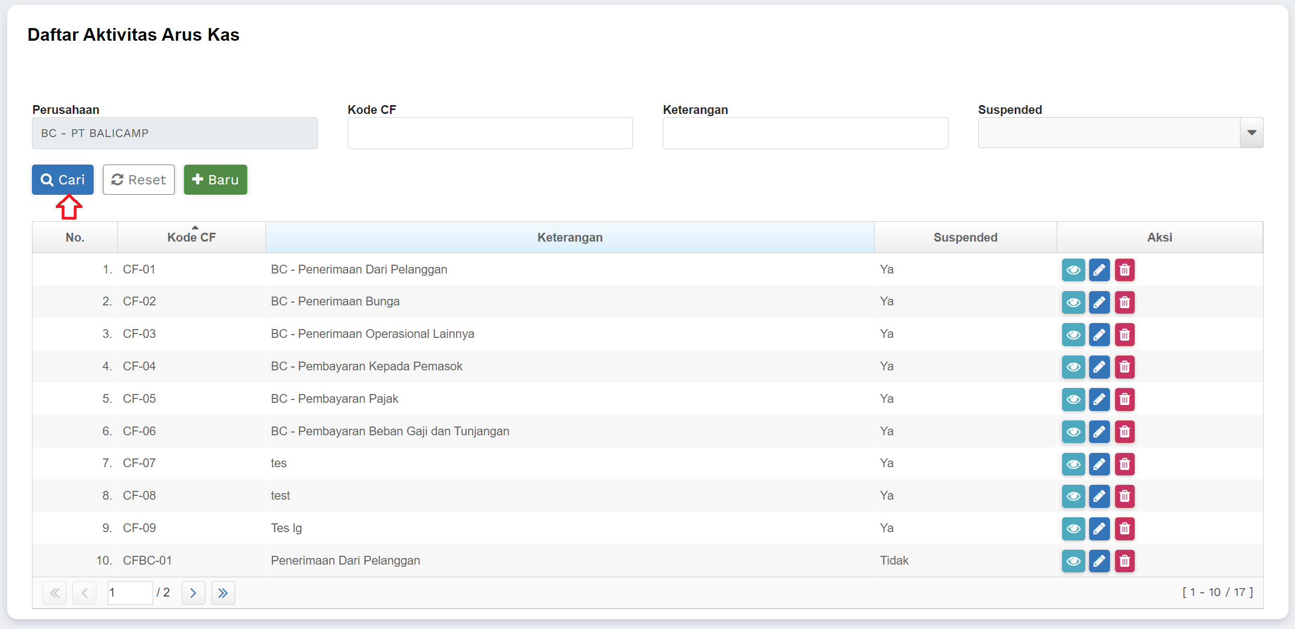Click the Keterangan column header

tap(570, 237)
